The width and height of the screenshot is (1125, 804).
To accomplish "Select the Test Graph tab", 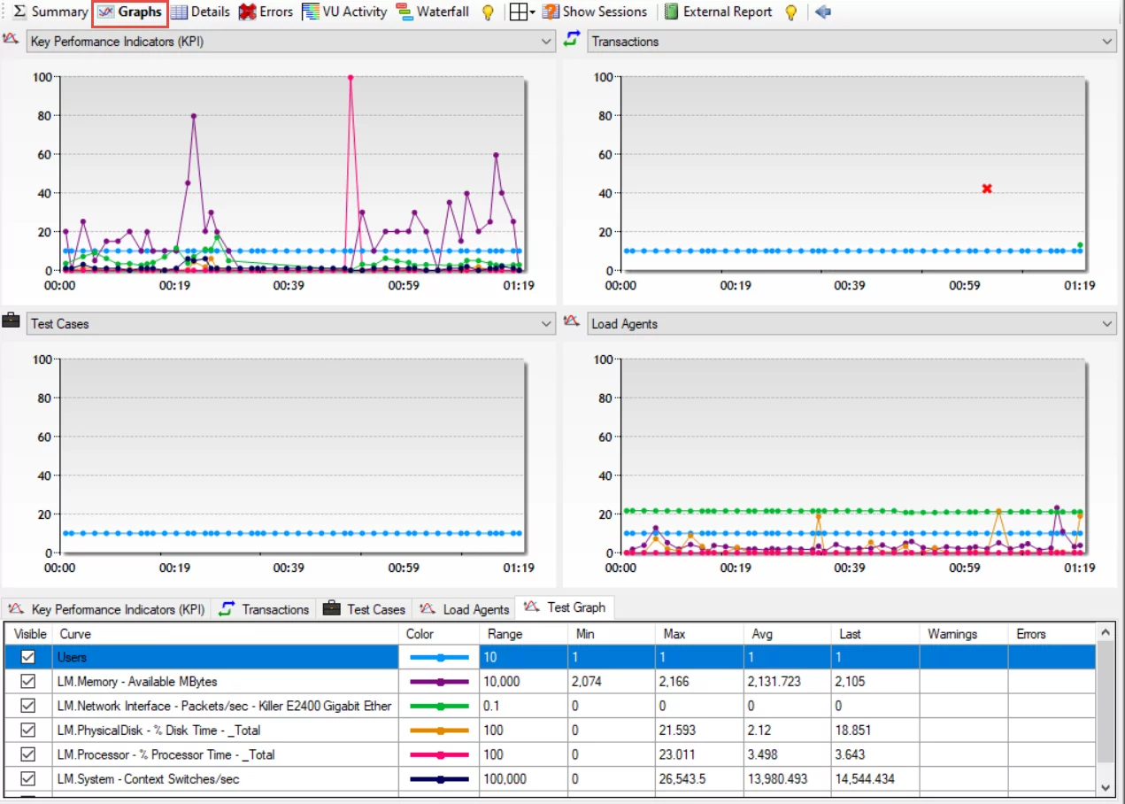I will tap(566, 607).
